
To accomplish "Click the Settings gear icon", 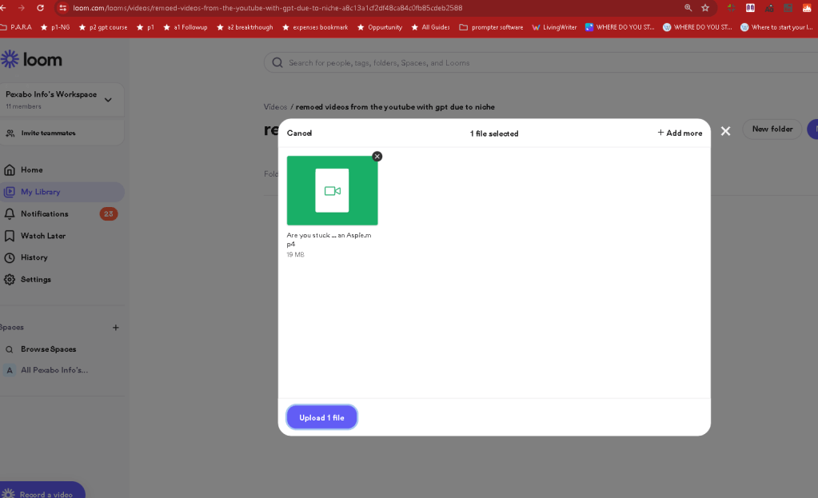I will [x=10, y=280].
